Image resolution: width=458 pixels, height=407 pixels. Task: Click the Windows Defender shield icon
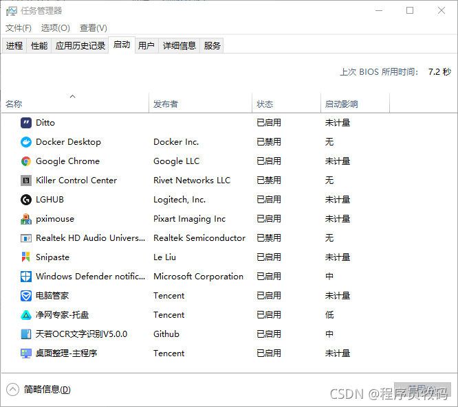click(x=26, y=277)
